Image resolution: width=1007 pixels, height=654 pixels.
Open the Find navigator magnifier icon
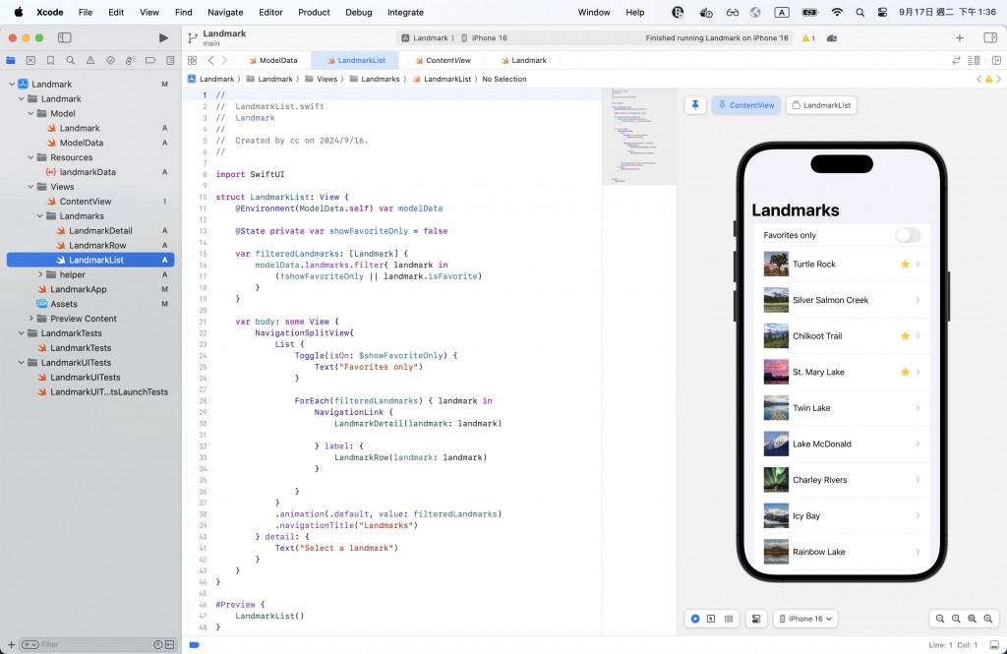[70, 60]
